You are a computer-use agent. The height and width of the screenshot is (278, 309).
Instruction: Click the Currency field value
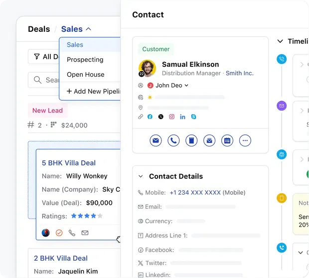coord(191,221)
